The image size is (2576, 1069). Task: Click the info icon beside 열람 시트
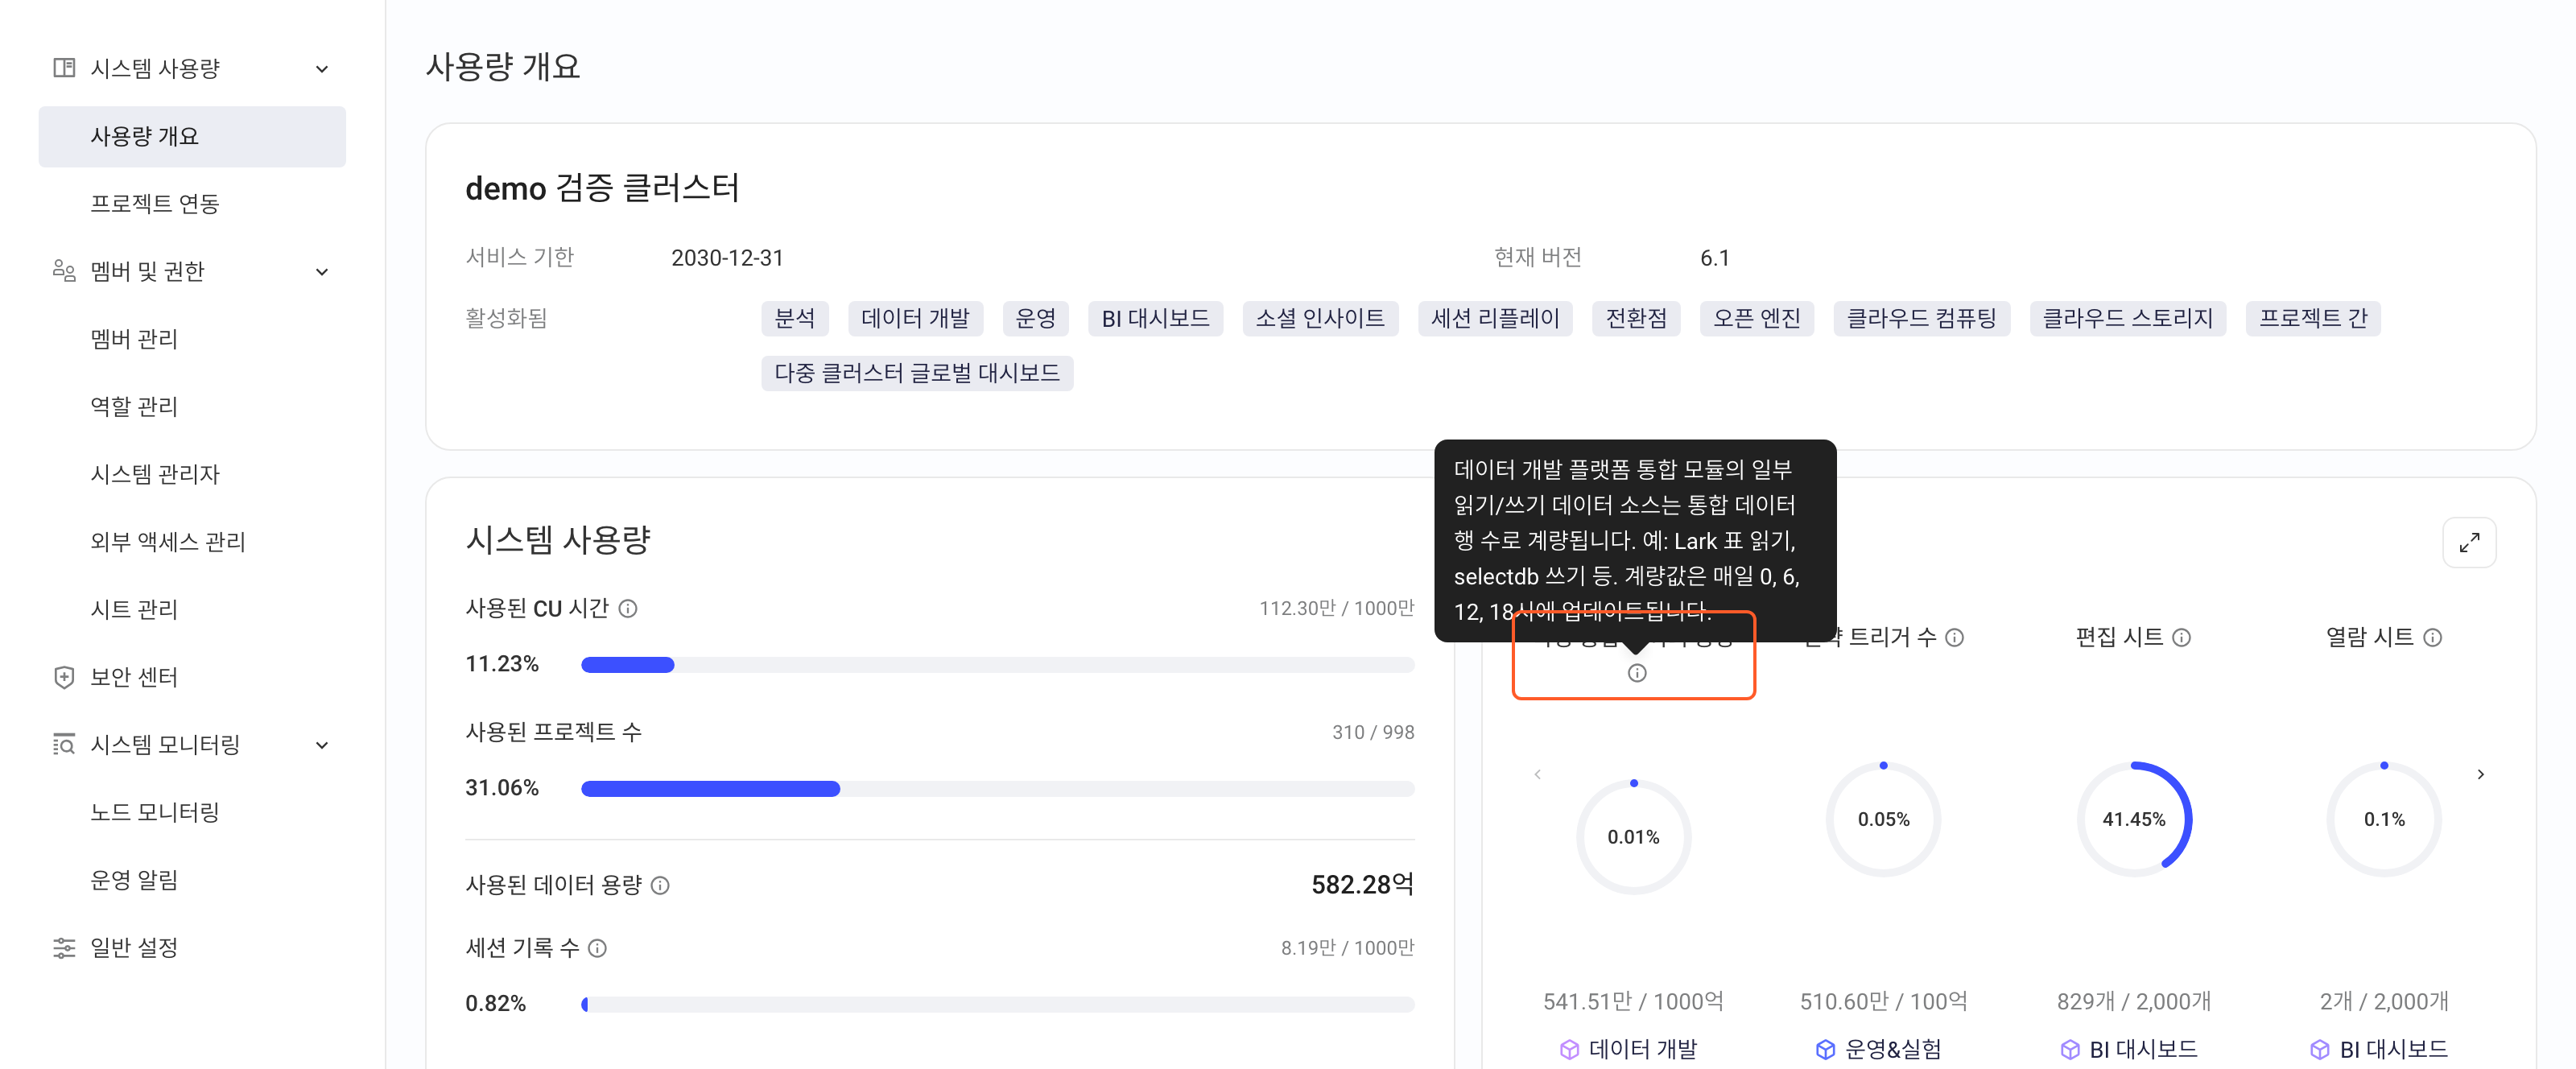click(2433, 637)
